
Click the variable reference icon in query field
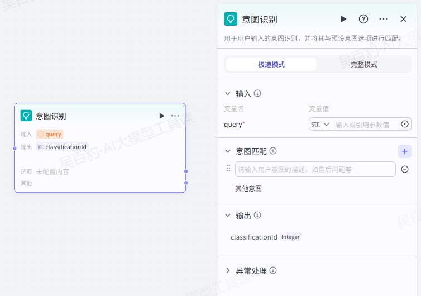coord(405,124)
